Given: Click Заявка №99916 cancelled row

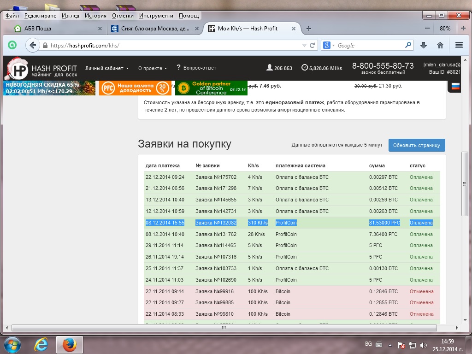Looking at the screenshot, I should (291, 291).
